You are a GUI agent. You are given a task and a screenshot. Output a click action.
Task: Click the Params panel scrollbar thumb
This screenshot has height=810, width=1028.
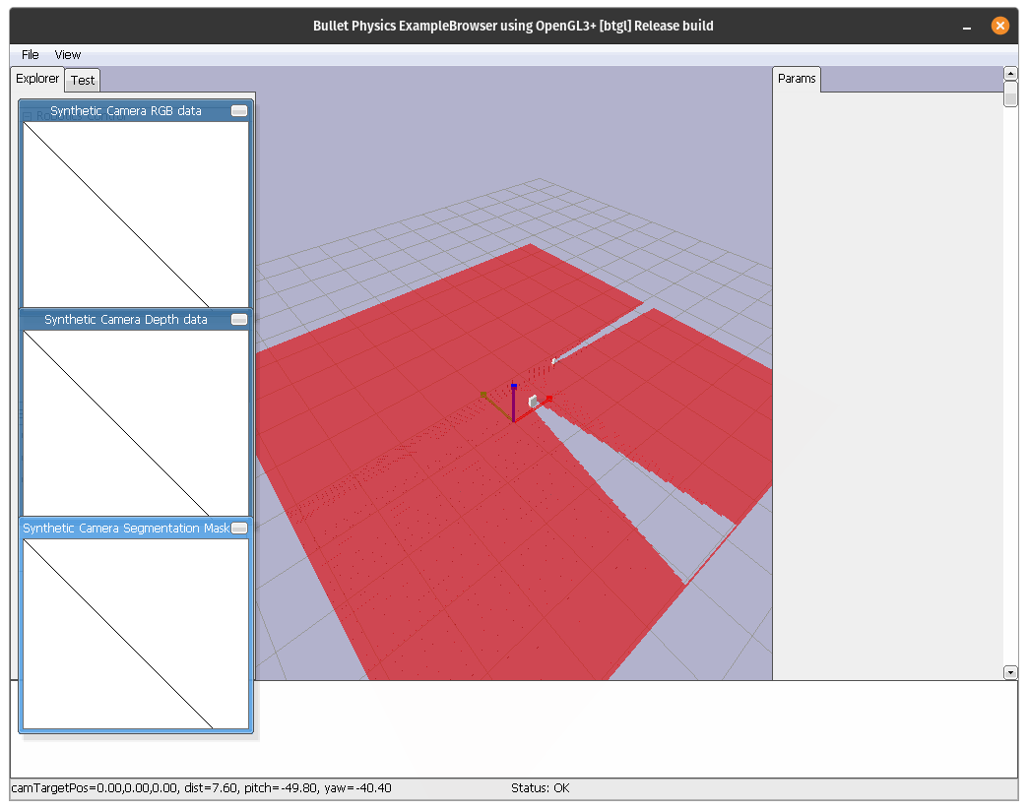point(1010,93)
